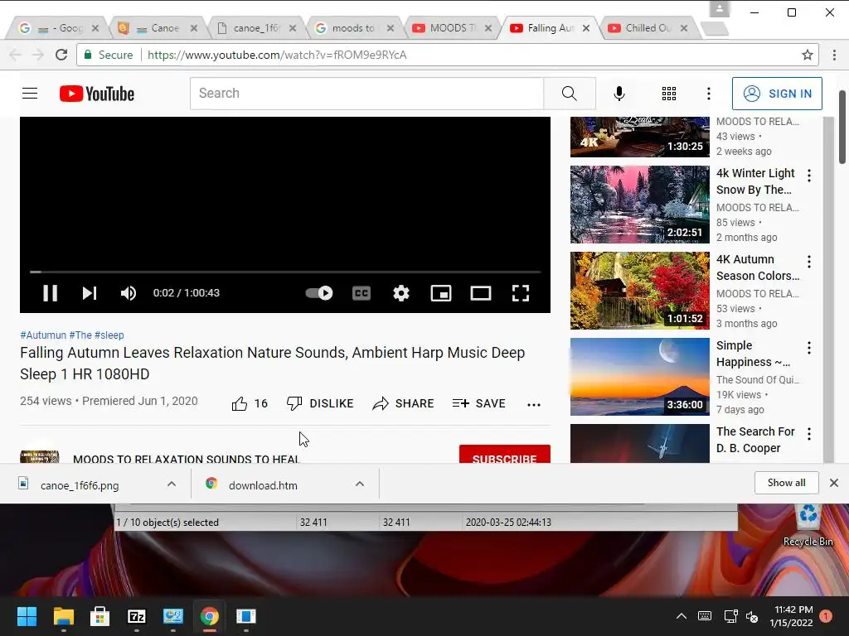The width and height of the screenshot is (849, 636).
Task: Reload the current page
Action: pos(61,55)
